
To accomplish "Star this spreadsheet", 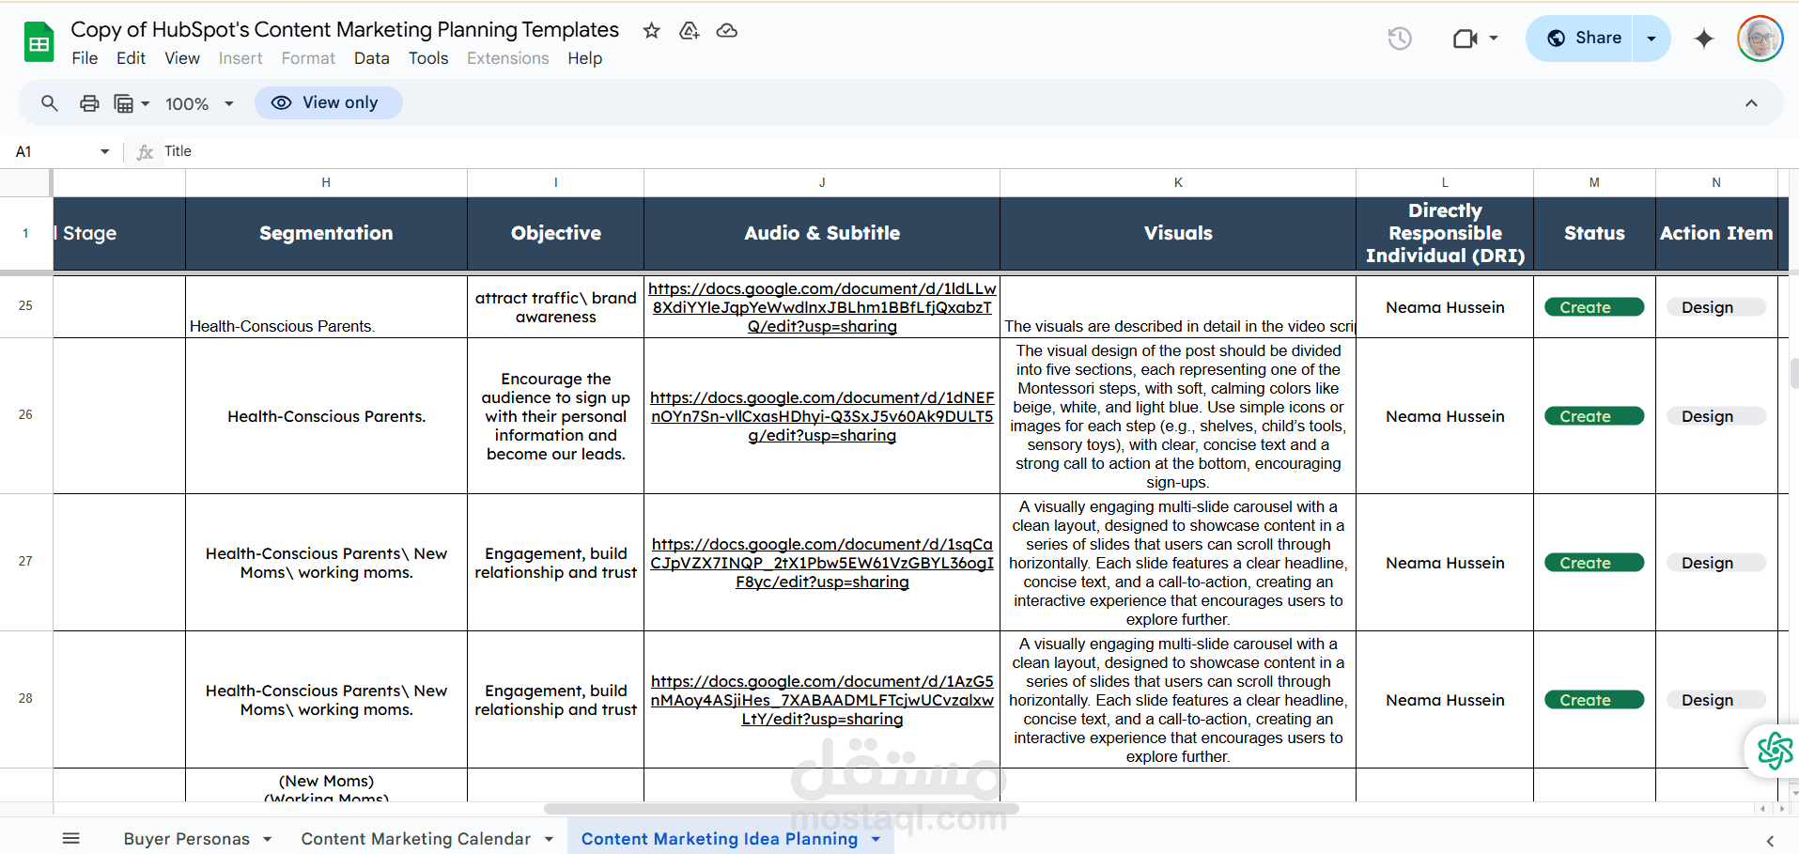I will tap(651, 31).
